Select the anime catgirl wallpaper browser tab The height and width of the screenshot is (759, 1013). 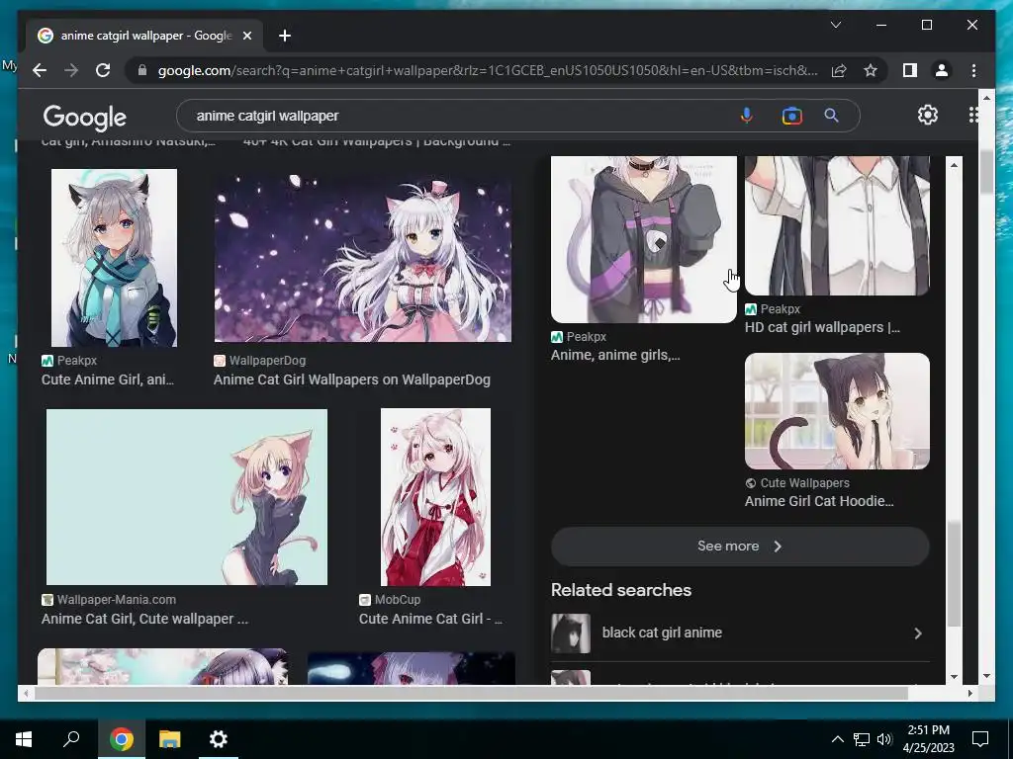point(145,36)
